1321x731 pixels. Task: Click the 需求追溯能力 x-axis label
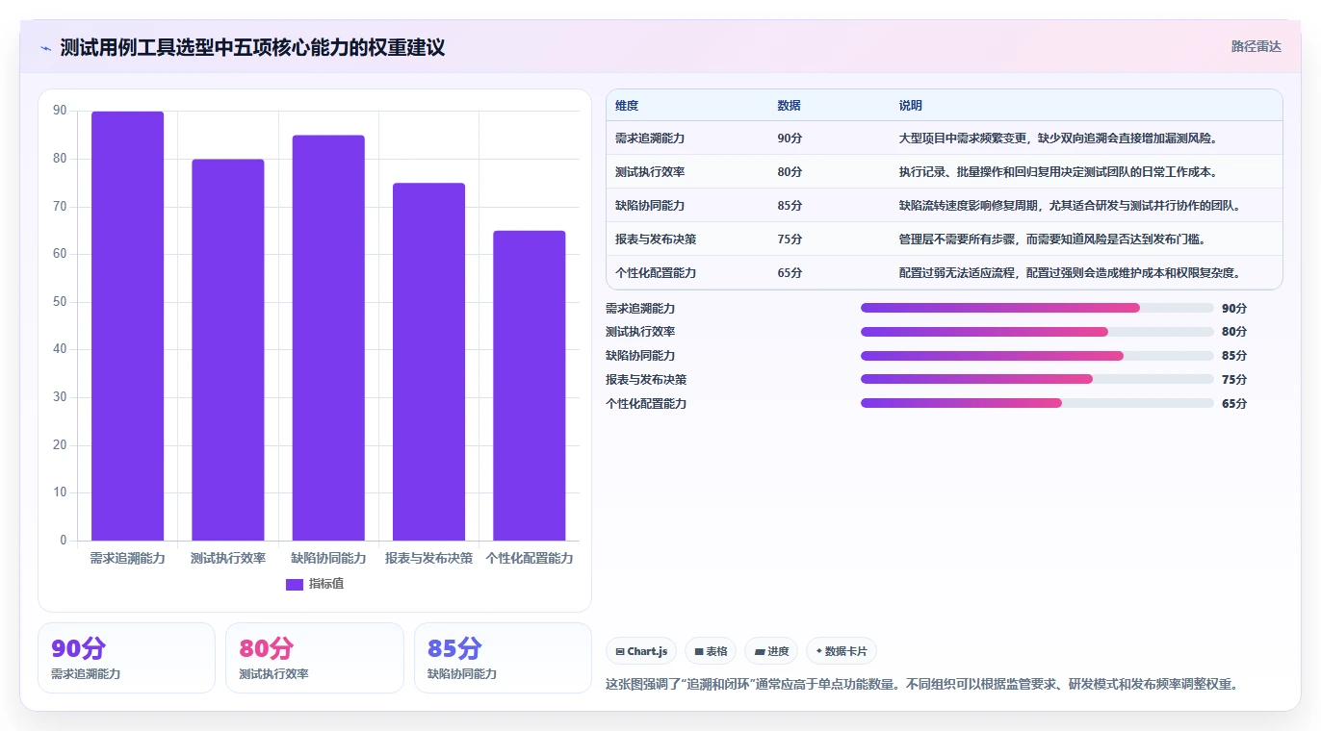click(x=127, y=558)
